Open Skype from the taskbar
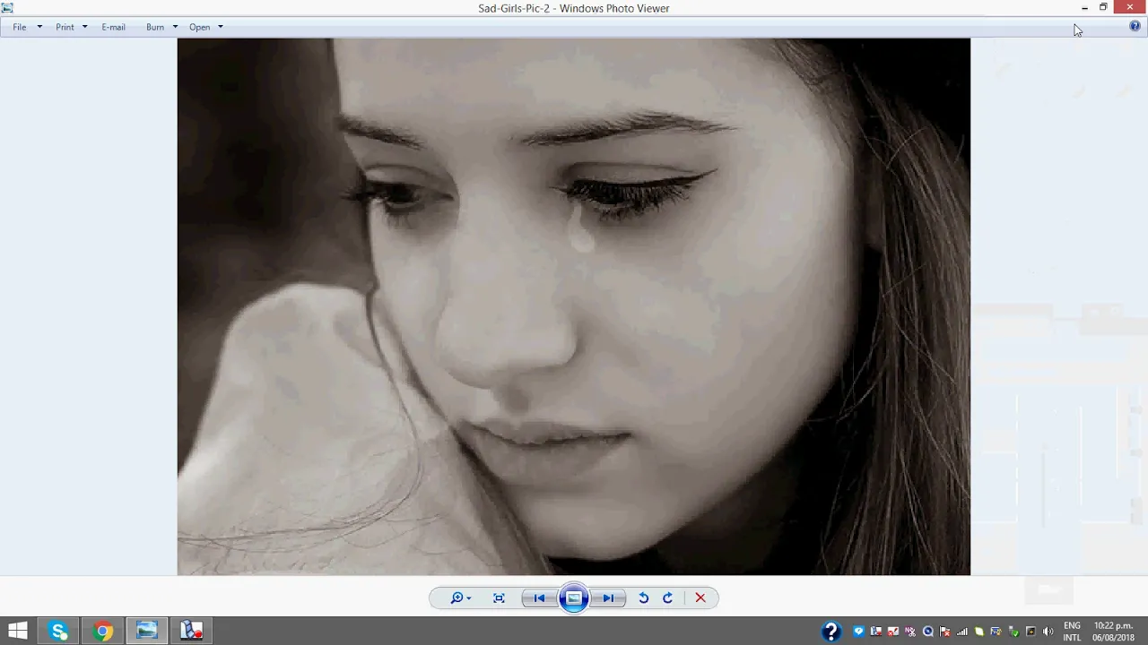1148x645 pixels. pyautogui.click(x=59, y=631)
